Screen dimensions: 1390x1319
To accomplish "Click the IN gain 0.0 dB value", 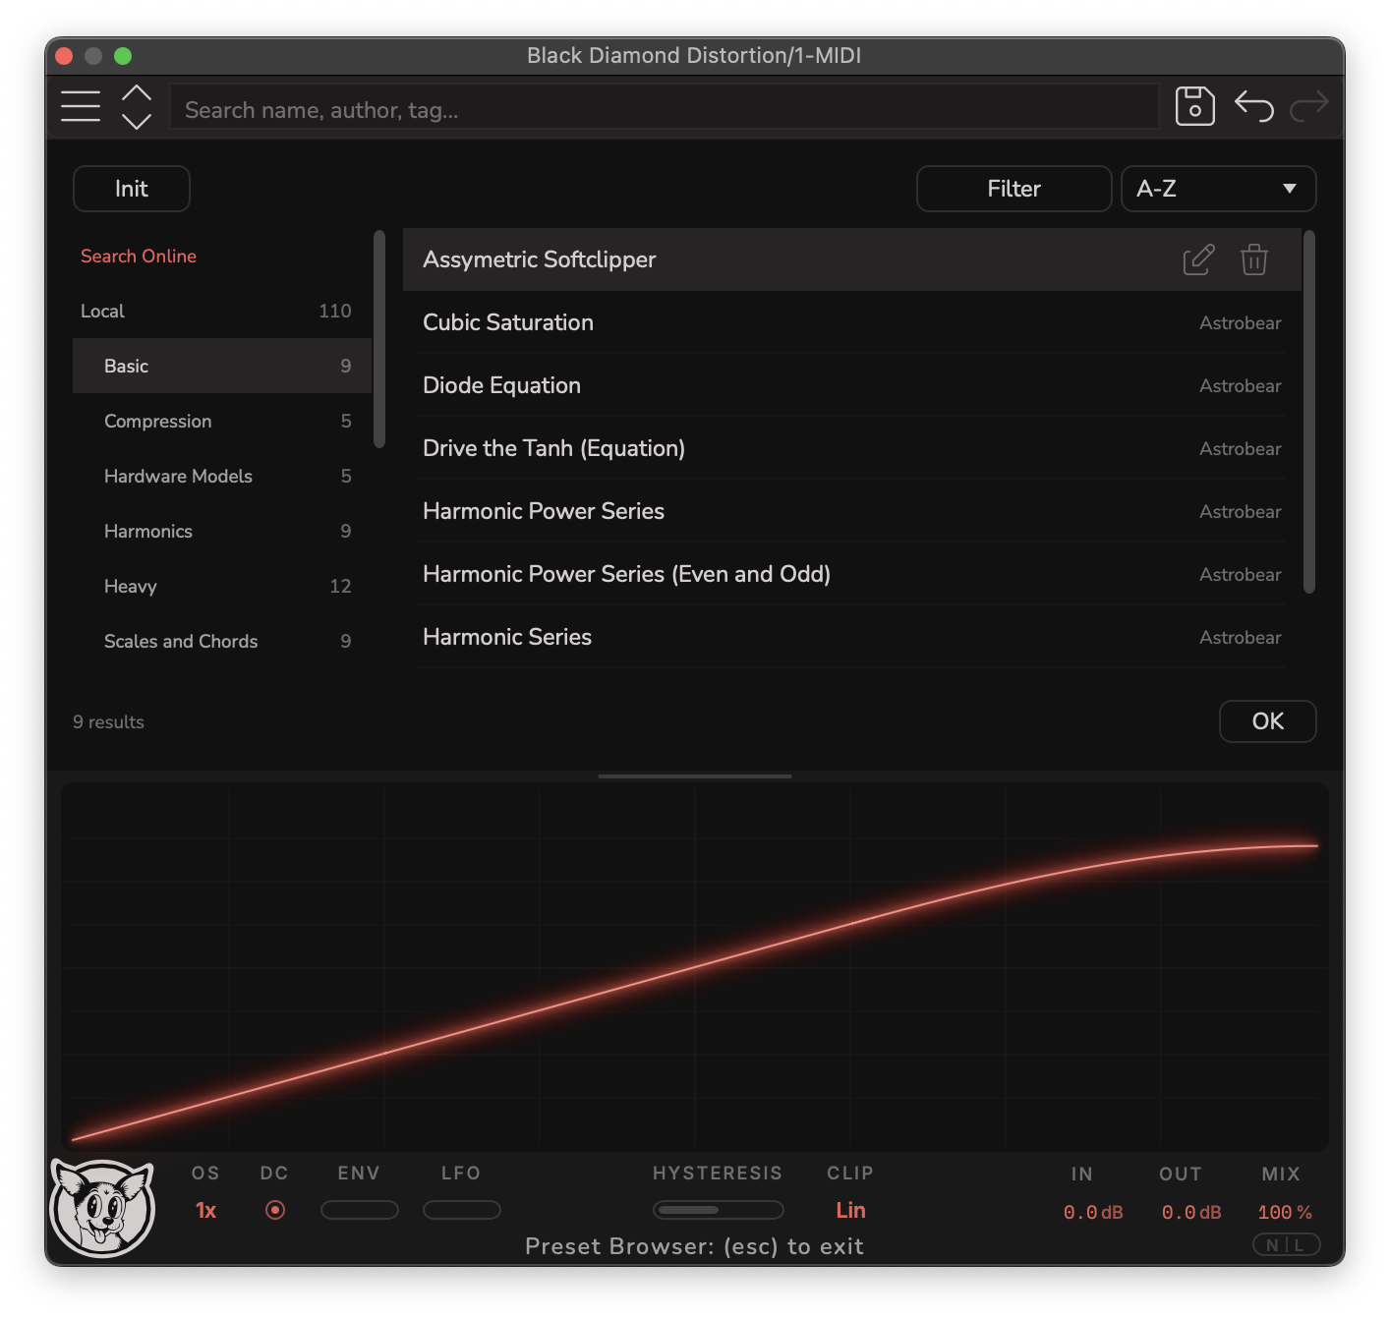I will [1093, 1212].
